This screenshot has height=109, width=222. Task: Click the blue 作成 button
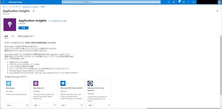[23, 28]
